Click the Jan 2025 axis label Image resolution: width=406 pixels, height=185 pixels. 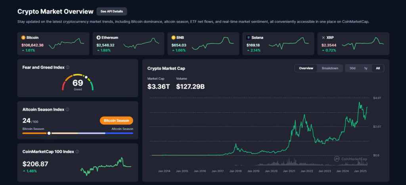click(360, 171)
